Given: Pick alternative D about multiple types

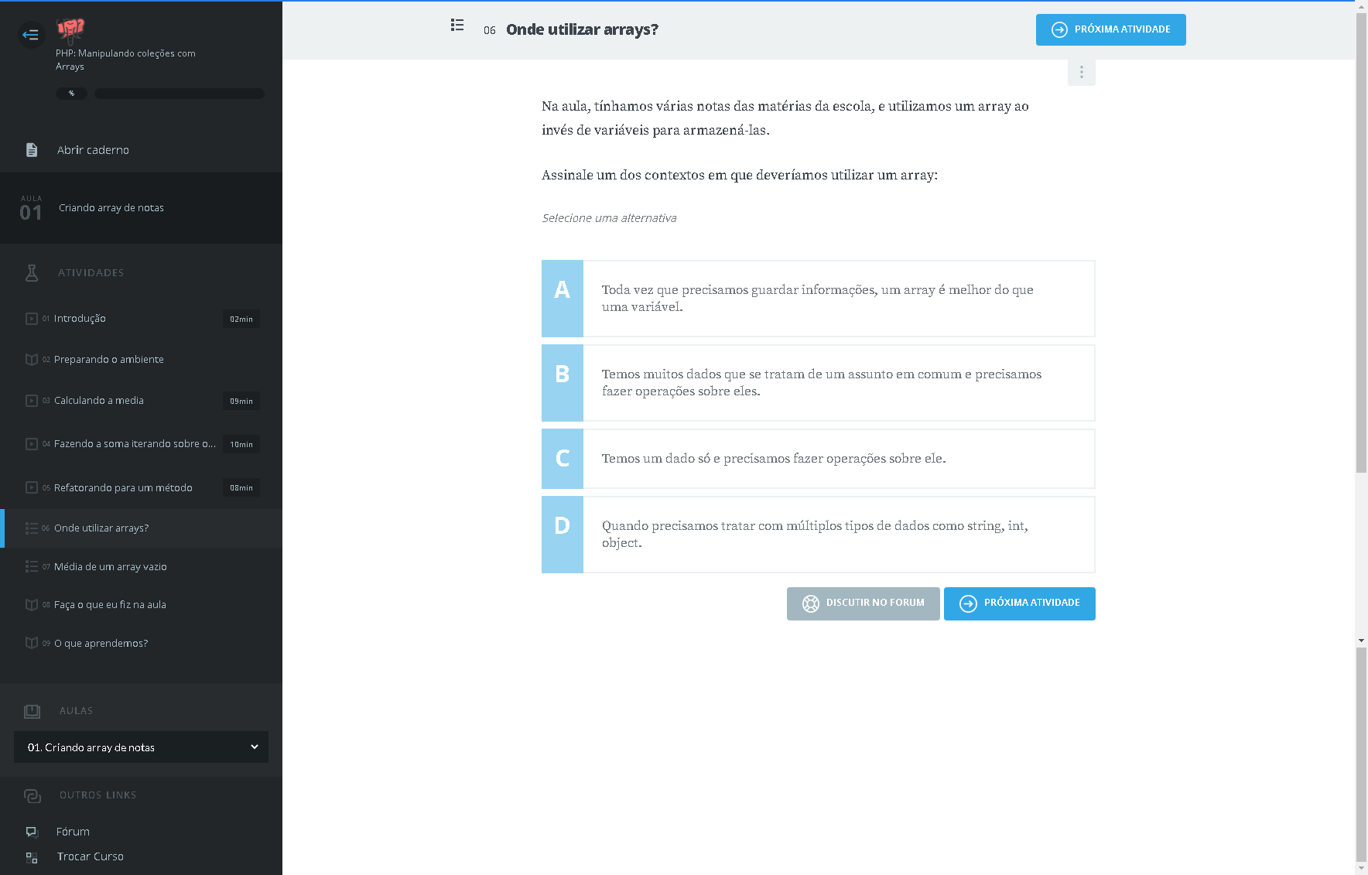Looking at the screenshot, I should pyautogui.click(x=818, y=535).
